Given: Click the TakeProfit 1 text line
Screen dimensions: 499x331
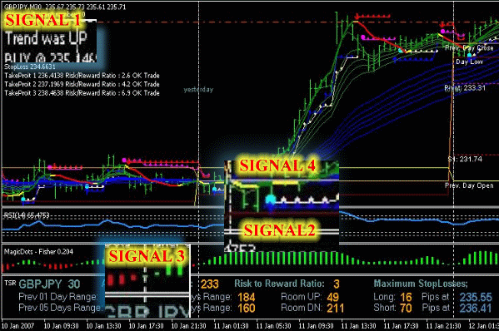Looking at the screenshot, I should [x=82, y=76].
